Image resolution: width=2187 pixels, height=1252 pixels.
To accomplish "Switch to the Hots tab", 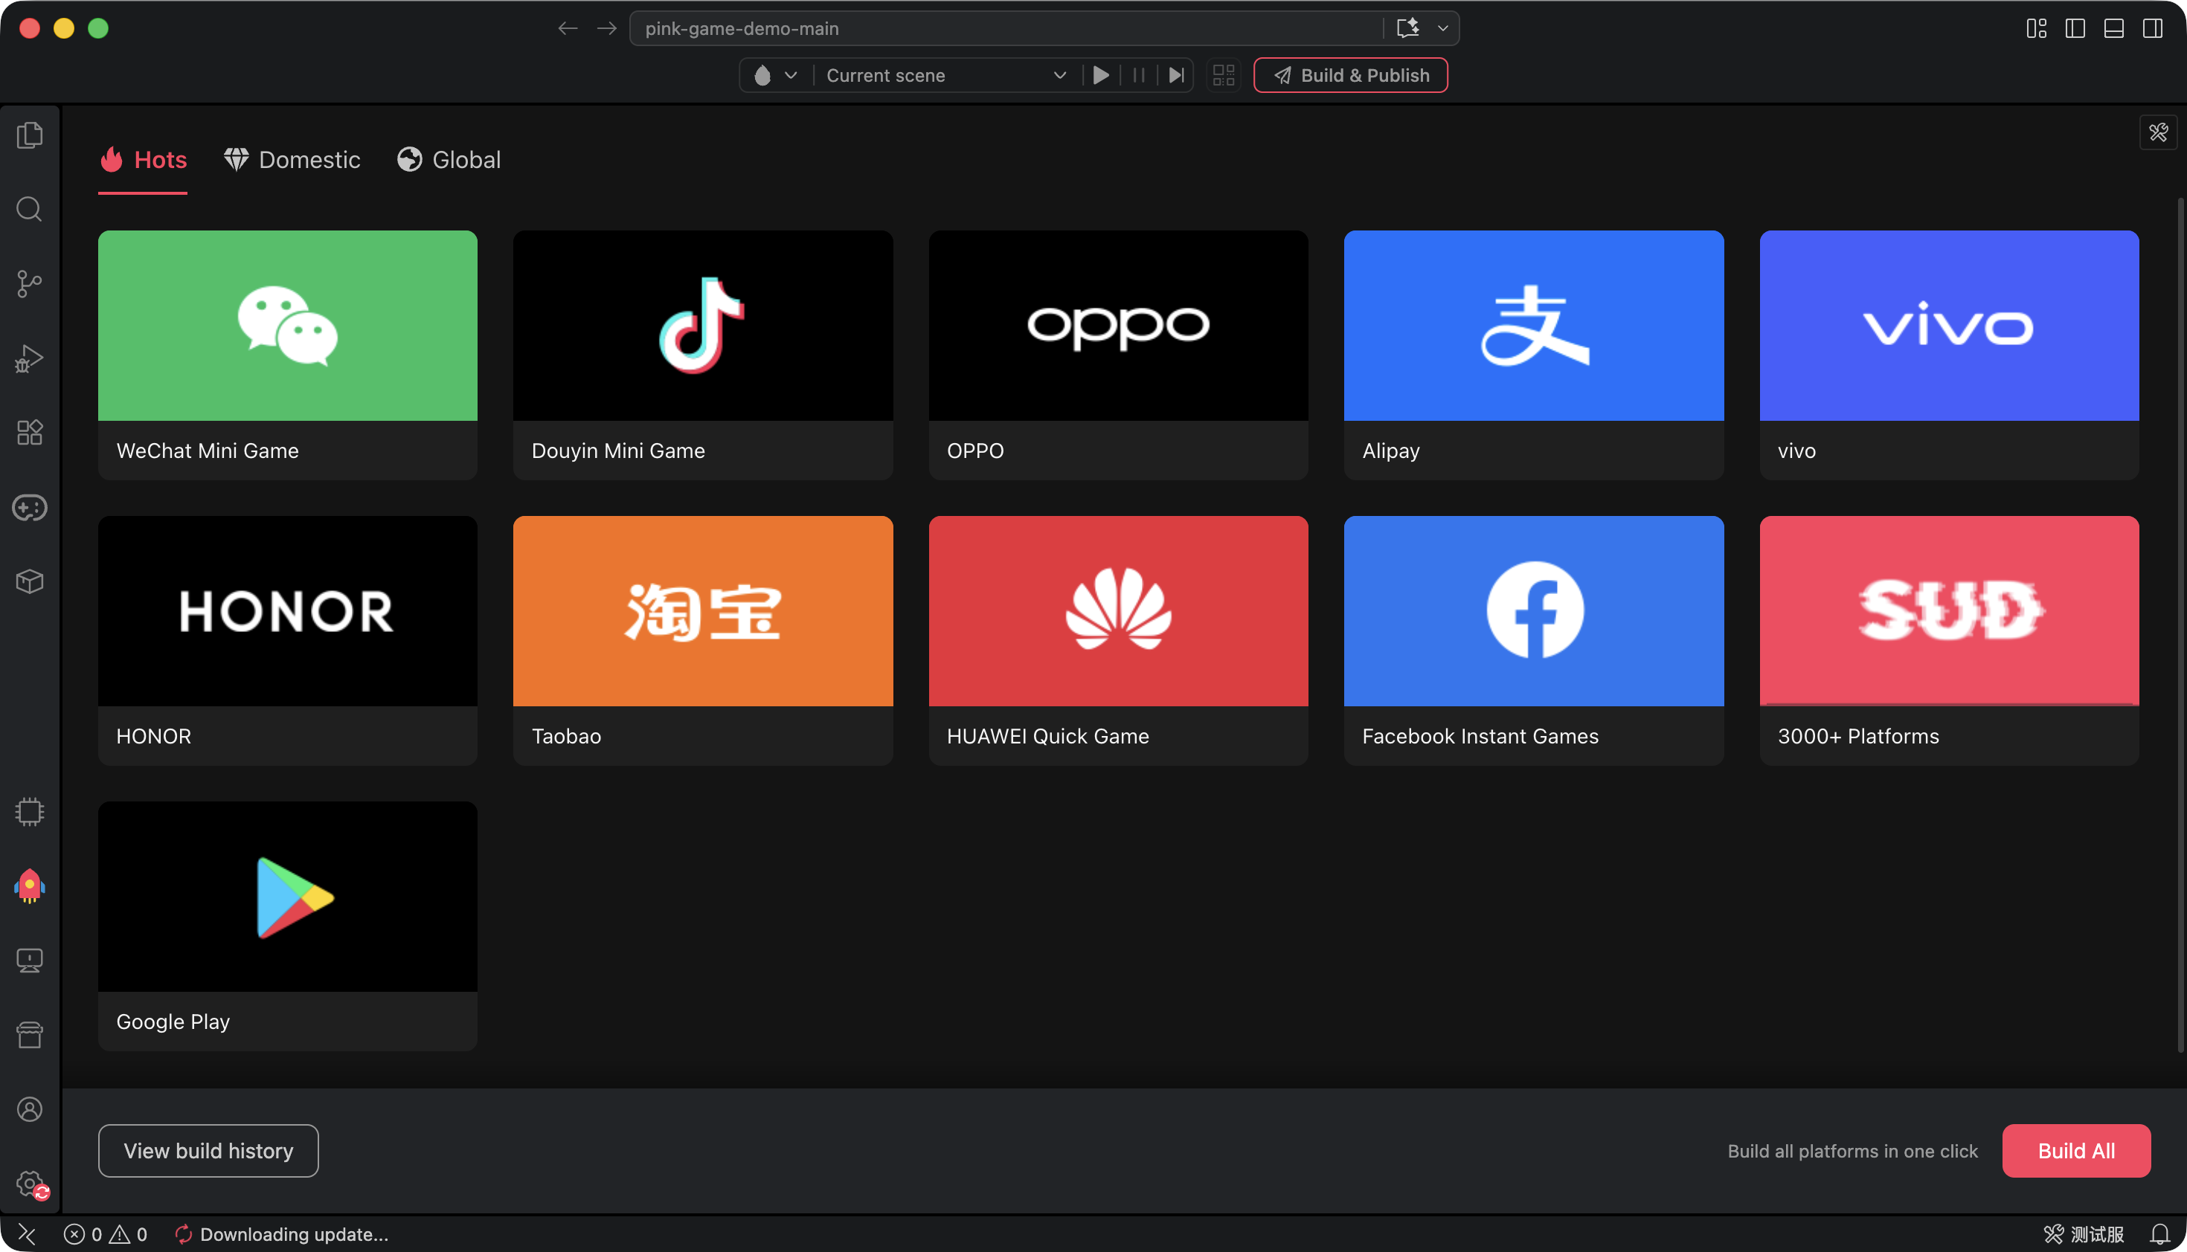I will coord(143,160).
